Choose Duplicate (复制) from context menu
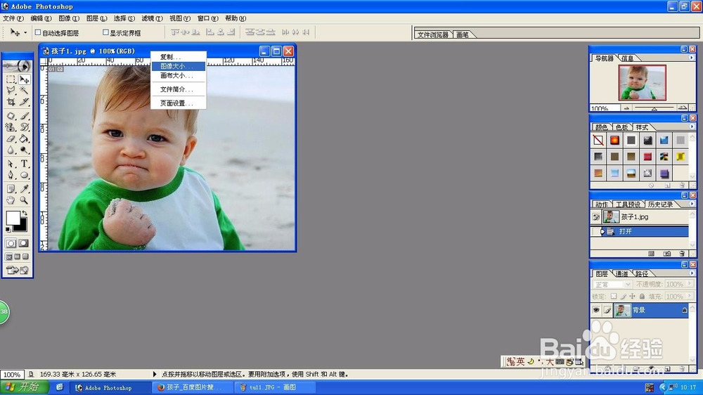The height and width of the screenshot is (395, 703). click(178, 57)
